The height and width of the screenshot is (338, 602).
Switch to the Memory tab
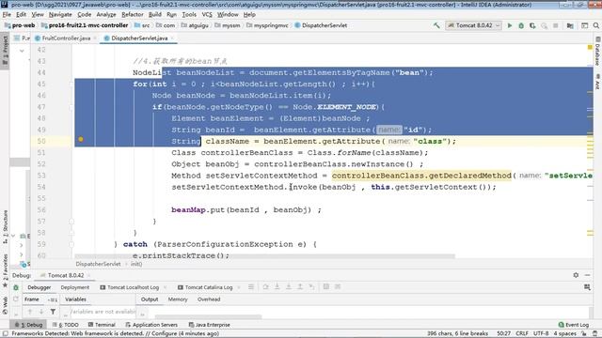[178, 300]
